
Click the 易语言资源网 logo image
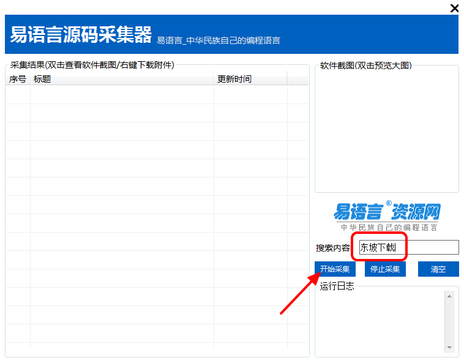[x=387, y=217]
